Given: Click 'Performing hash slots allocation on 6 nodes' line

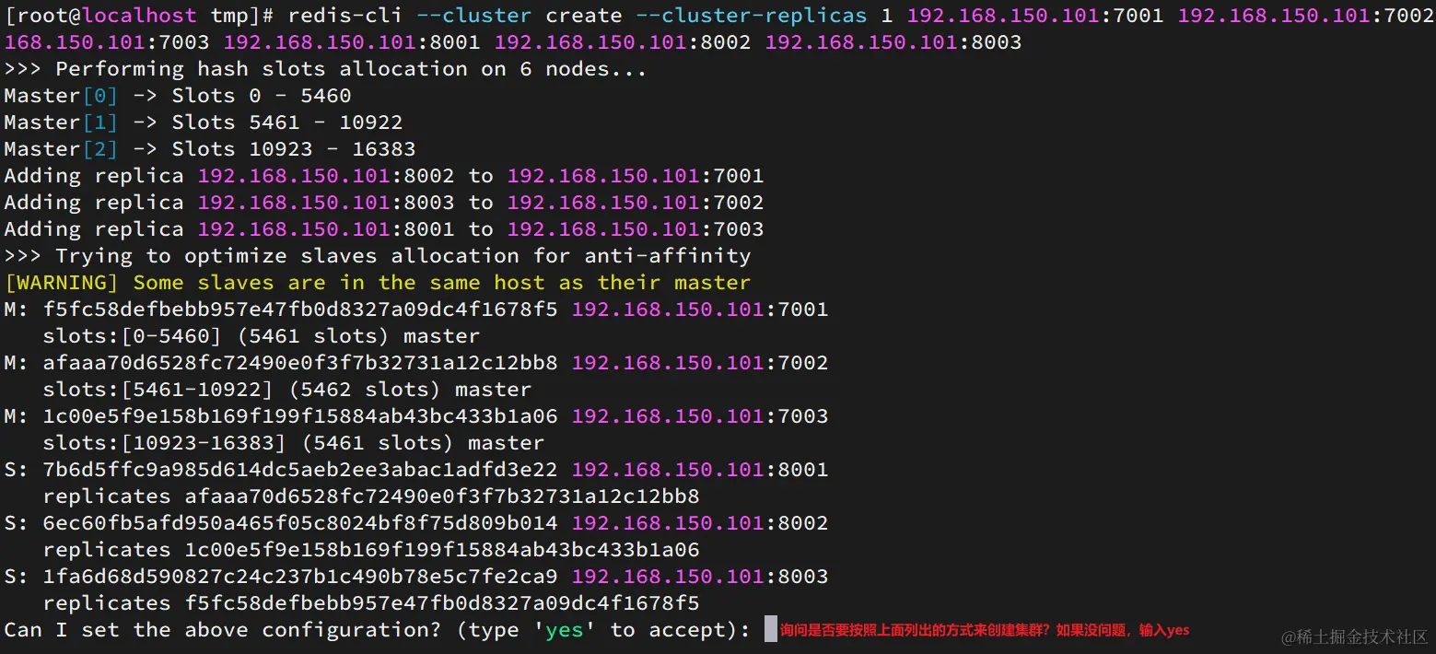Looking at the screenshot, I should (326, 69).
